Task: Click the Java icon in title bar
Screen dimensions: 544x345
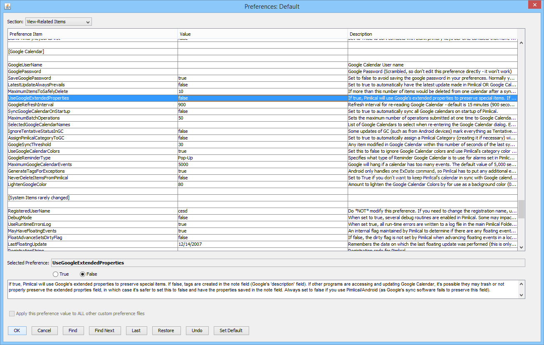Action: pyautogui.click(x=7, y=7)
